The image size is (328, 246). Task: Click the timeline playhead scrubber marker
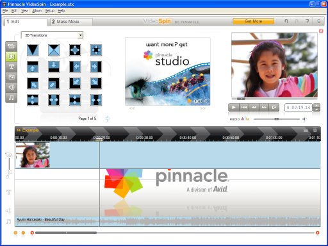tap(99, 138)
